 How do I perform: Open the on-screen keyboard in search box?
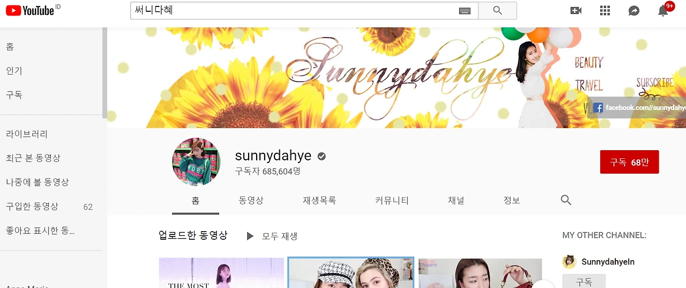[465, 11]
